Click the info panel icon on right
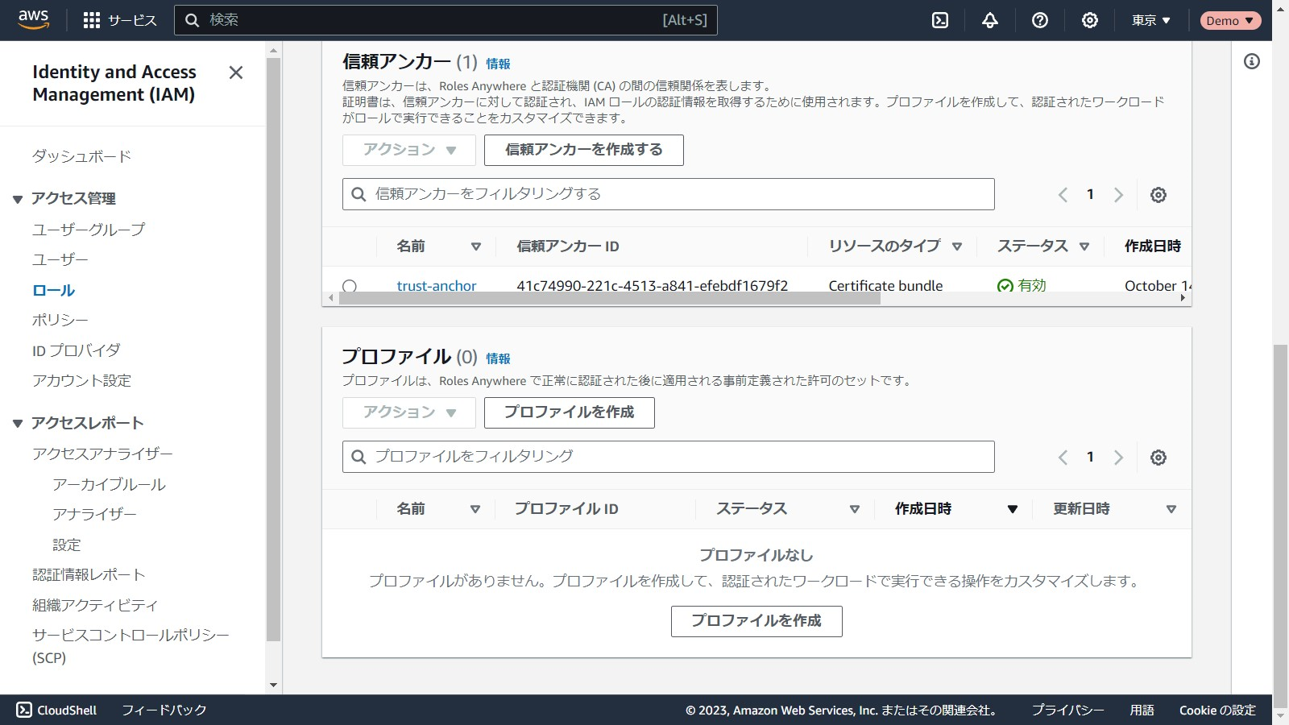The height and width of the screenshot is (725, 1289). pos(1251,61)
